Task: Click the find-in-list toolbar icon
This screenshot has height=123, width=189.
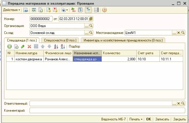Action: click(x=25, y=10)
